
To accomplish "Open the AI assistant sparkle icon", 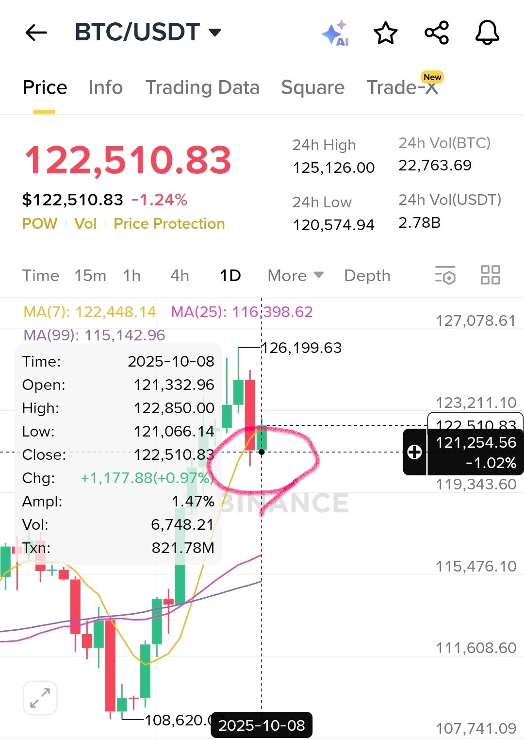I will point(335,34).
